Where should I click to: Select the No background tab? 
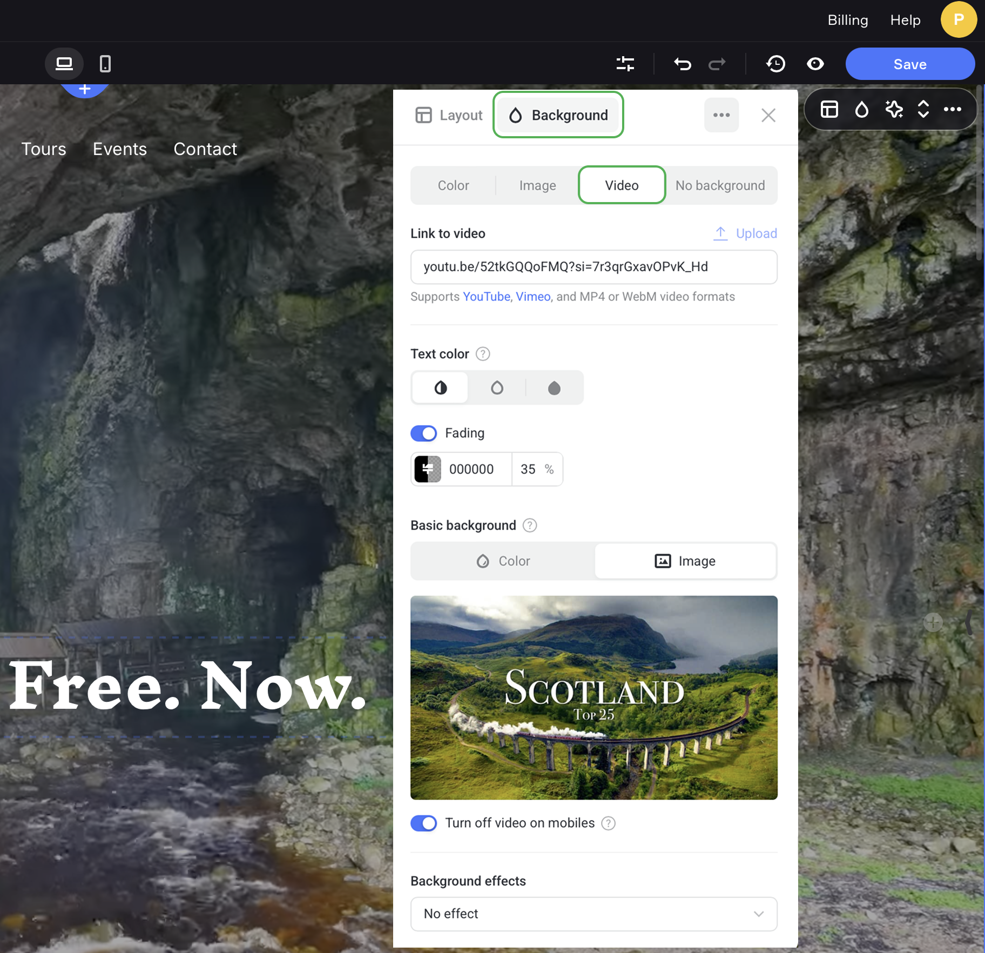click(720, 185)
